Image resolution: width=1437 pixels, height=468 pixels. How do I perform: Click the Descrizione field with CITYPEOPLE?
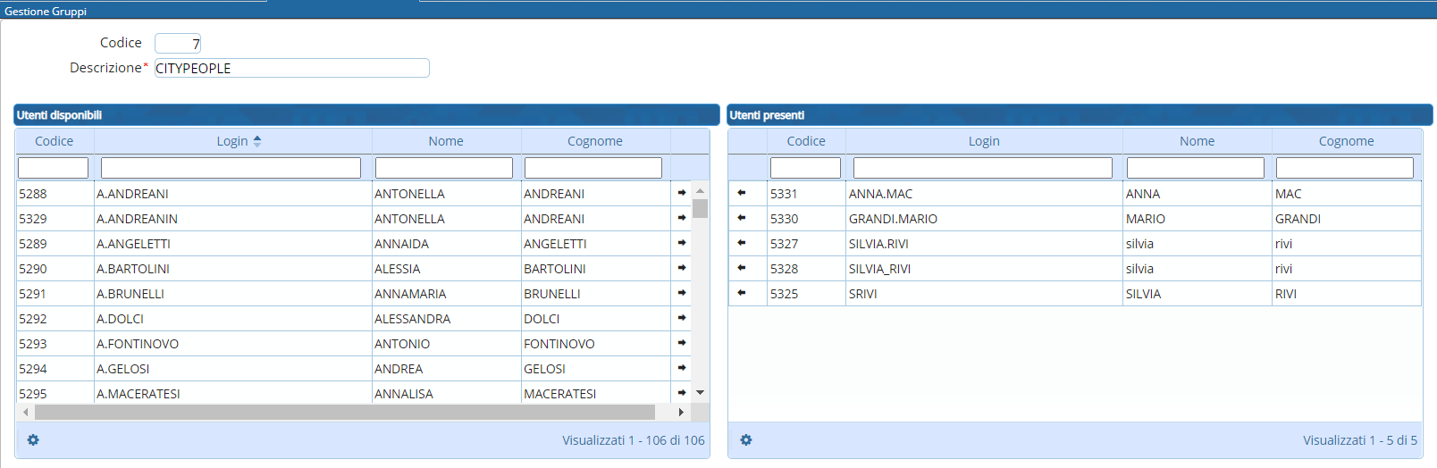click(291, 68)
